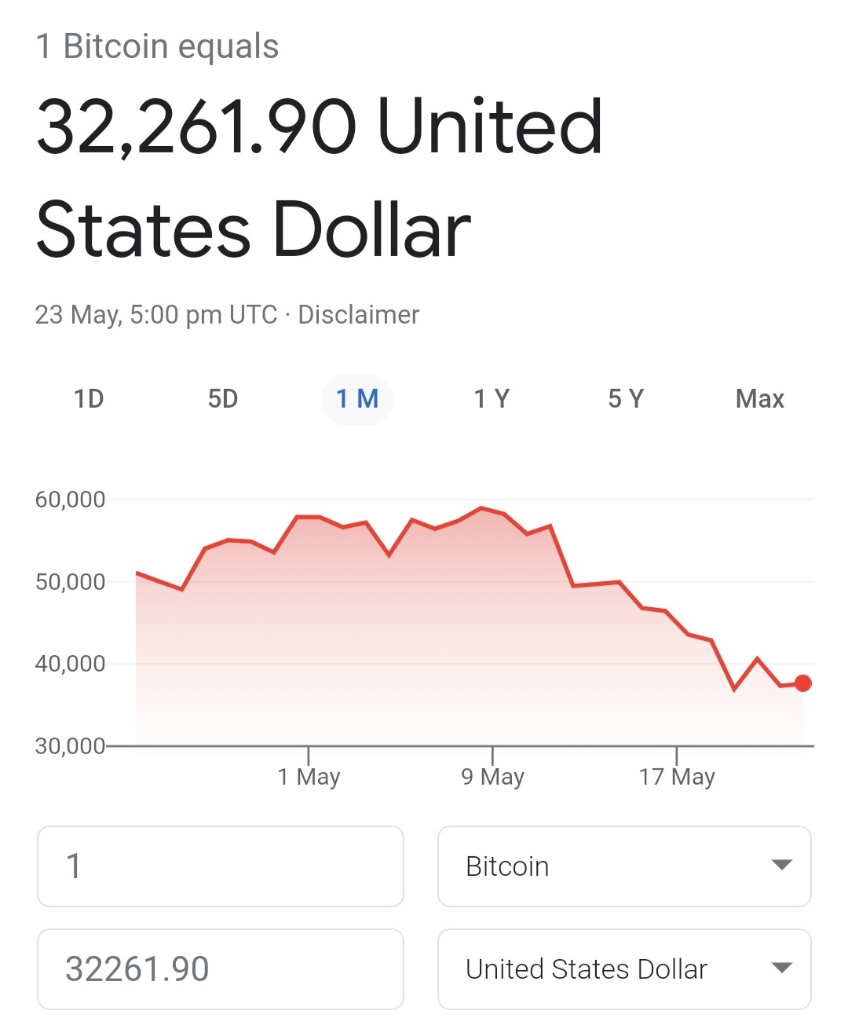
Task: Click the Bitcoin amount input field
Action: point(220,866)
